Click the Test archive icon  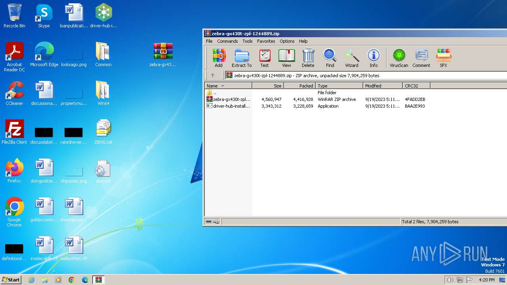click(x=265, y=58)
